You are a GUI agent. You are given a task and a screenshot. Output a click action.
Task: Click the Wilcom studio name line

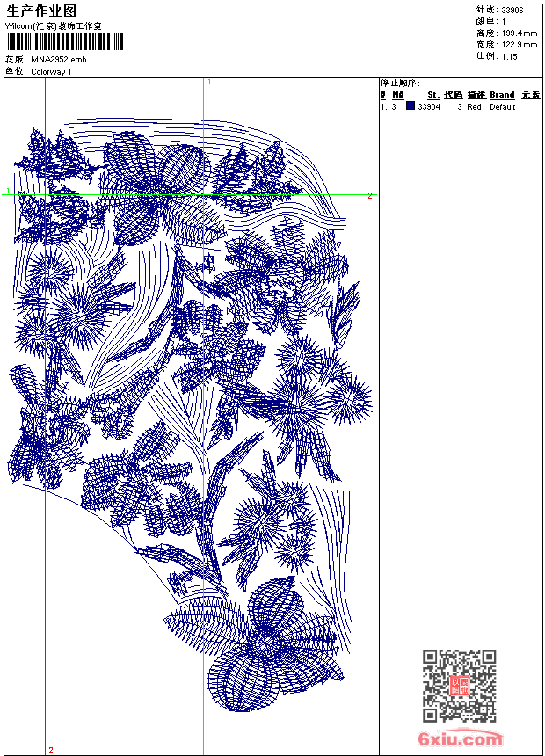[54, 26]
